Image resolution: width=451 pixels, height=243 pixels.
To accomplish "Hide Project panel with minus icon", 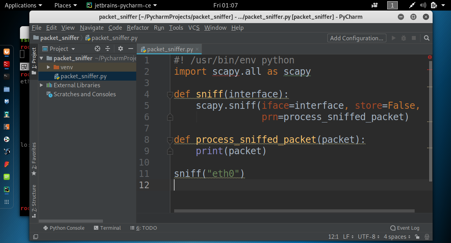I will tap(131, 48).
